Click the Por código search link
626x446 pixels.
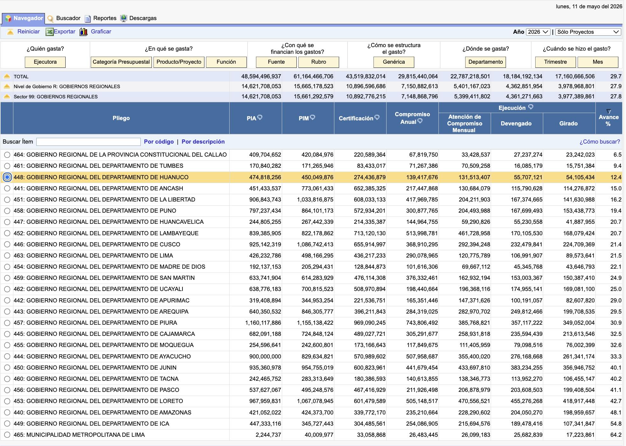(x=159, y=142)
